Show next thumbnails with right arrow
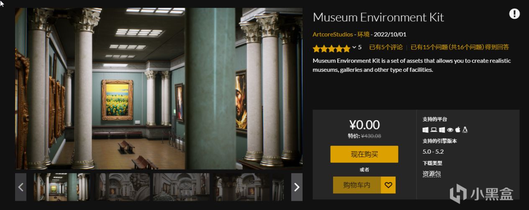529x210 pixels. pyautogui.click(x=297, y=187)
